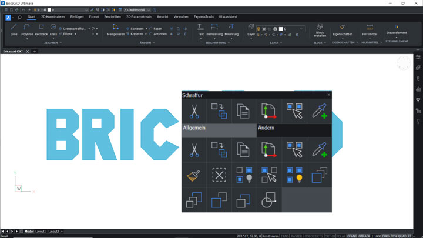Image resolution: width=423 pixels, height=238 pixels.
Task: Toggle ORTHO mode in status bar
Action: [x=330, y=236]
